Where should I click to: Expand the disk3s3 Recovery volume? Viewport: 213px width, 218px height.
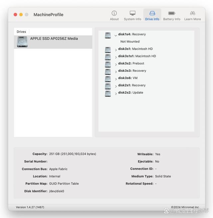[116, 72]
